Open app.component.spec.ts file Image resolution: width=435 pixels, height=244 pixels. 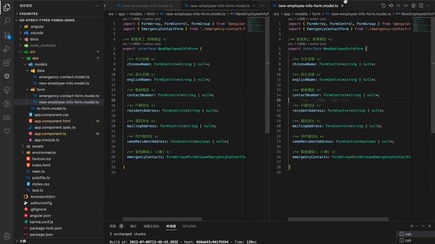coord(55,127)
